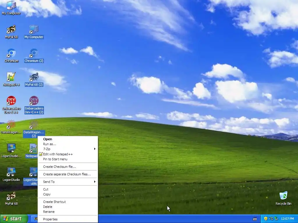Choose Create separate Checksum files...

tap(68, 174)
